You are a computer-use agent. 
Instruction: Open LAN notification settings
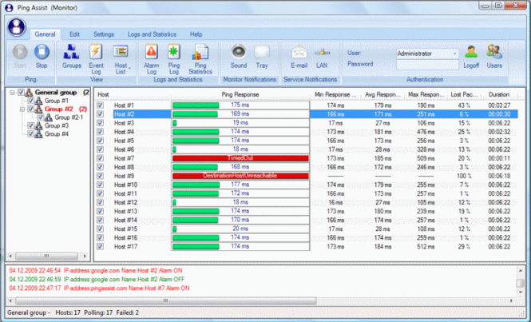pyautogui.click(x=322, y=52)
